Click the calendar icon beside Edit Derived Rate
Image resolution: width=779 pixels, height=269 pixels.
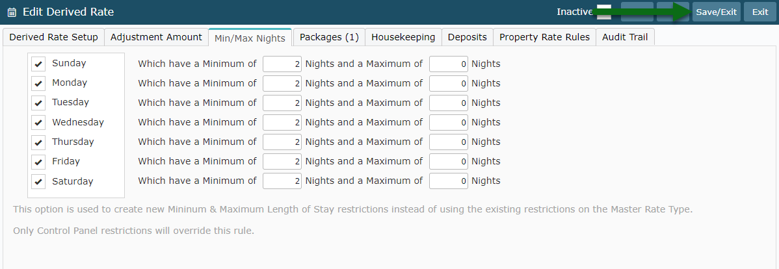(12, 12)
